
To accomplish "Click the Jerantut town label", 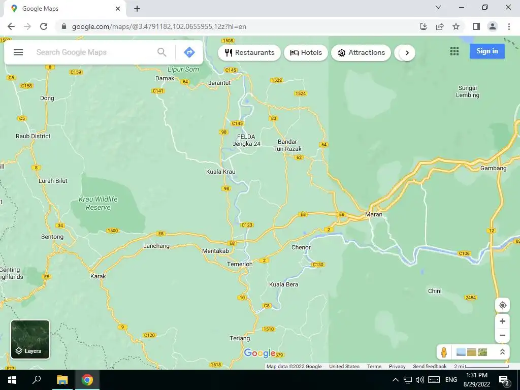I will [219, 83].
